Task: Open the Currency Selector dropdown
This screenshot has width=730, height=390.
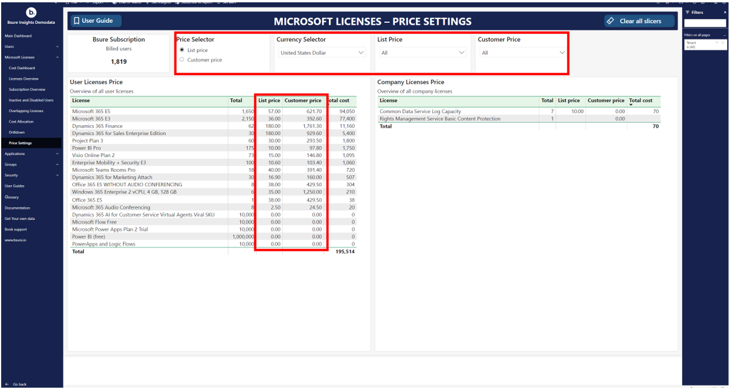Action: pos(361,52)
